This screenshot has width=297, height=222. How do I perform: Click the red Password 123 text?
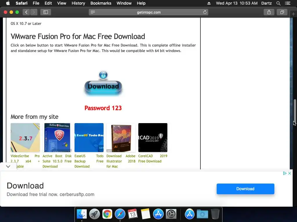(103, 108)
